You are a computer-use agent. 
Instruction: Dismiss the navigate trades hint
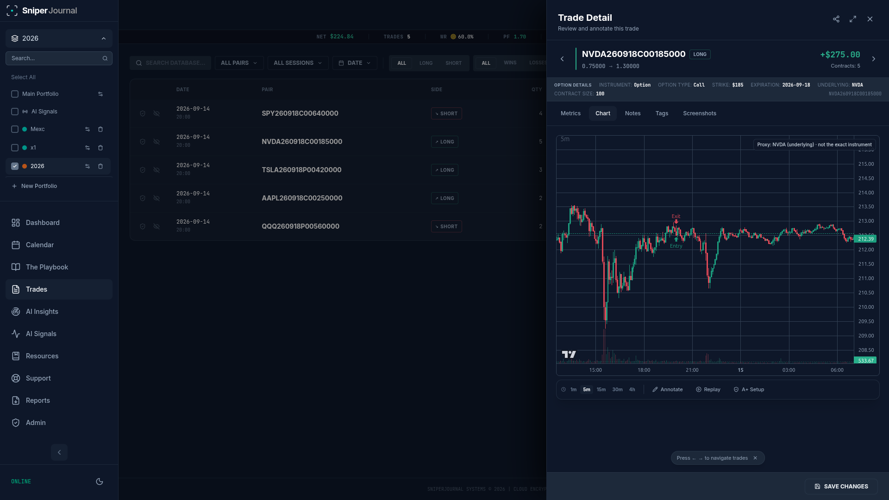tap(755, 458)
